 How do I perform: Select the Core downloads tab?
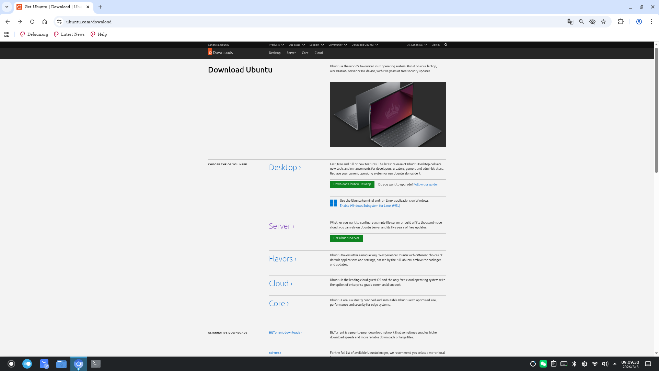pyautogui.click(x=305, y=53)
